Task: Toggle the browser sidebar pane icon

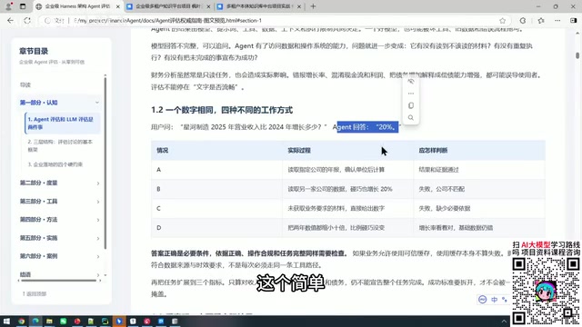Action: coord(574,21)
